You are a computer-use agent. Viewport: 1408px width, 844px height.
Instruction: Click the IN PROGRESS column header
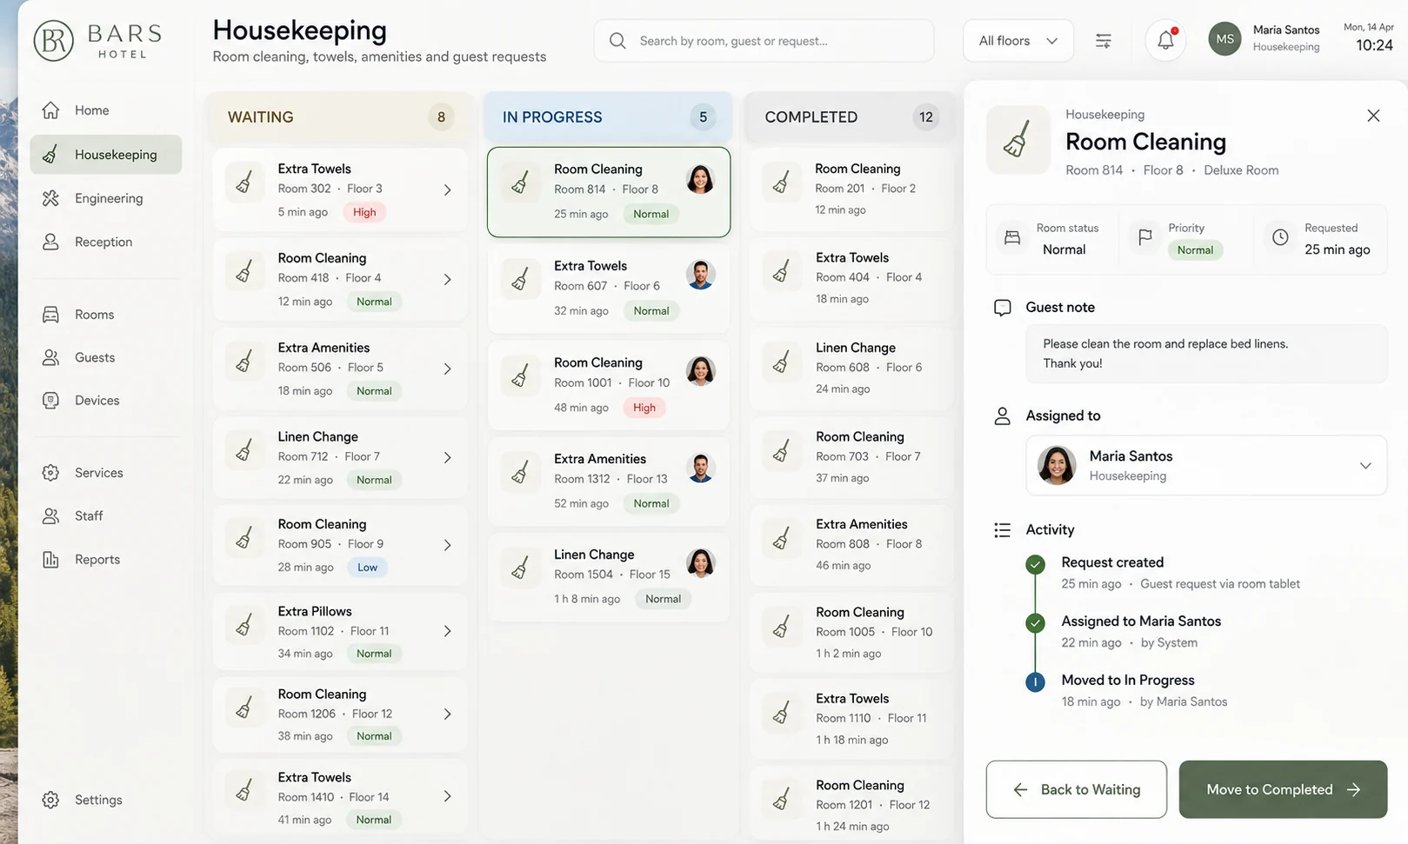click(x=608, y=117)
